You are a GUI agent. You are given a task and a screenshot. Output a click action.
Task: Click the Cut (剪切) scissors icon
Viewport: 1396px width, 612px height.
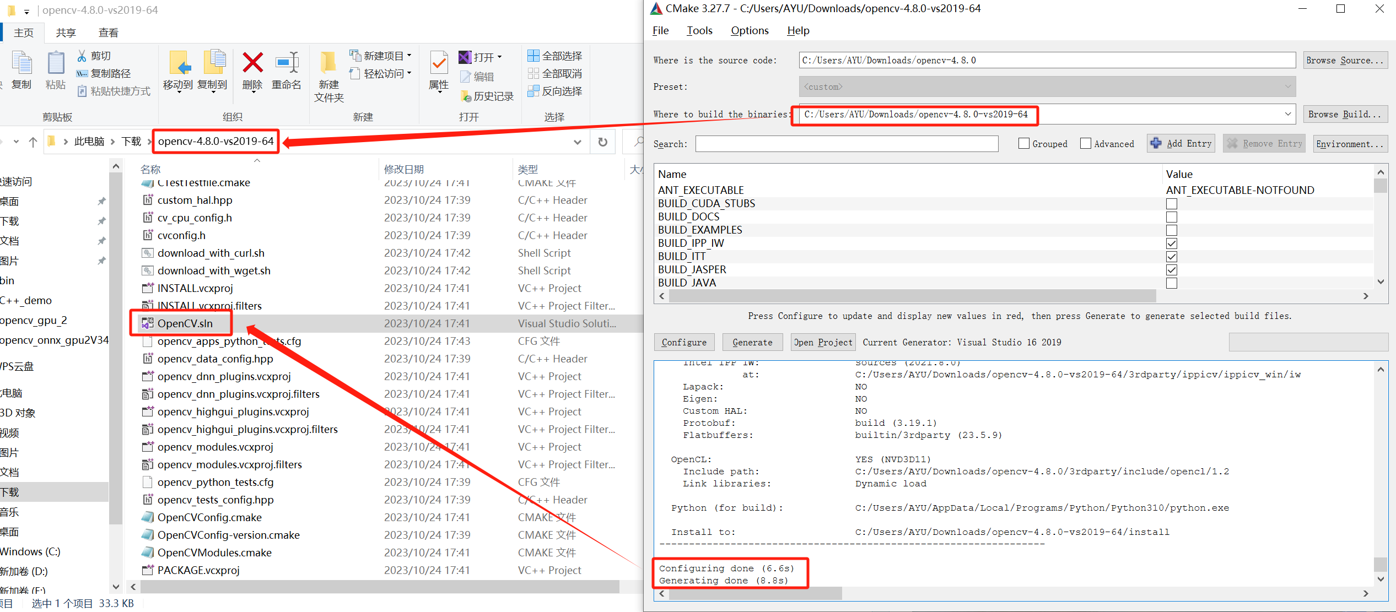tap(82, 56)
